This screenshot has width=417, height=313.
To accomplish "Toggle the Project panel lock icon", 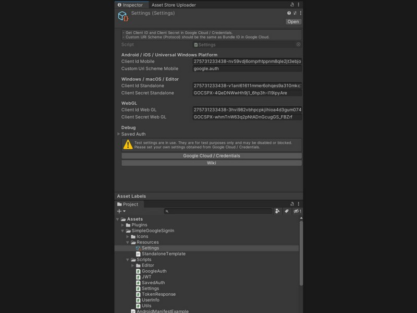I will 292,204.
